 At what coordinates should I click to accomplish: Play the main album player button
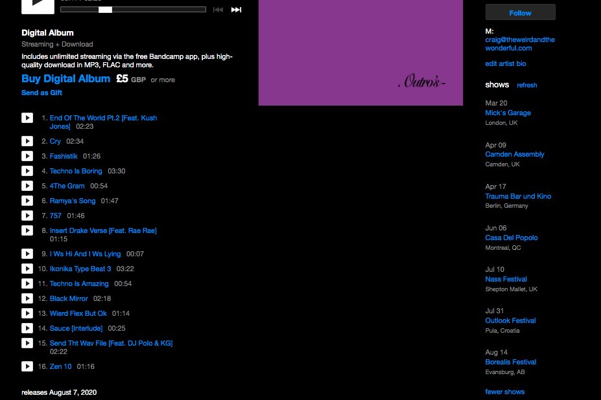click(x=38, y=6)
